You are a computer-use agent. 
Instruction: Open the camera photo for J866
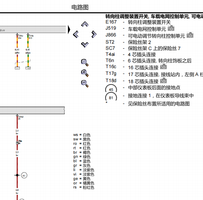pos(190,35)
